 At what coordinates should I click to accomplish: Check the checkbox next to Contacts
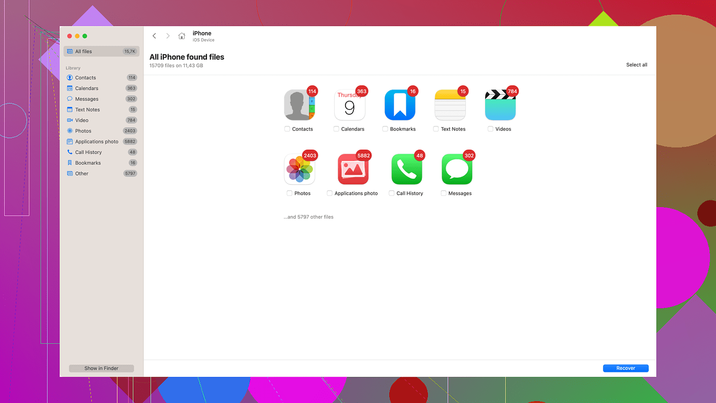coord(286,129)
